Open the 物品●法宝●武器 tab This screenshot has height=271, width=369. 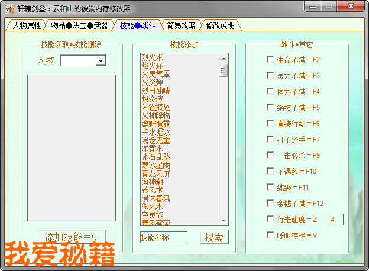pos(79,25)
